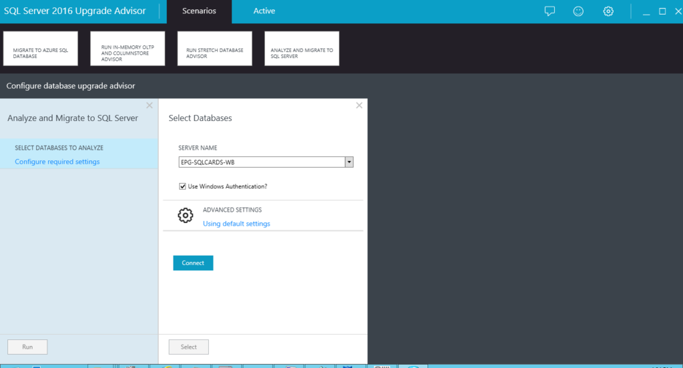
Task: Click the EPG-SQLCARDS-WB server name field
Action: [x=261, y=162]
